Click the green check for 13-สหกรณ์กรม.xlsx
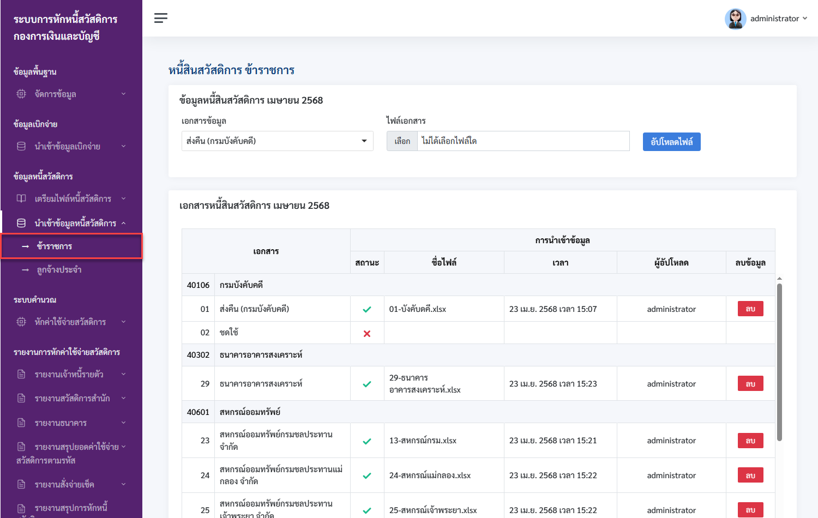 (x=367, y=441)
